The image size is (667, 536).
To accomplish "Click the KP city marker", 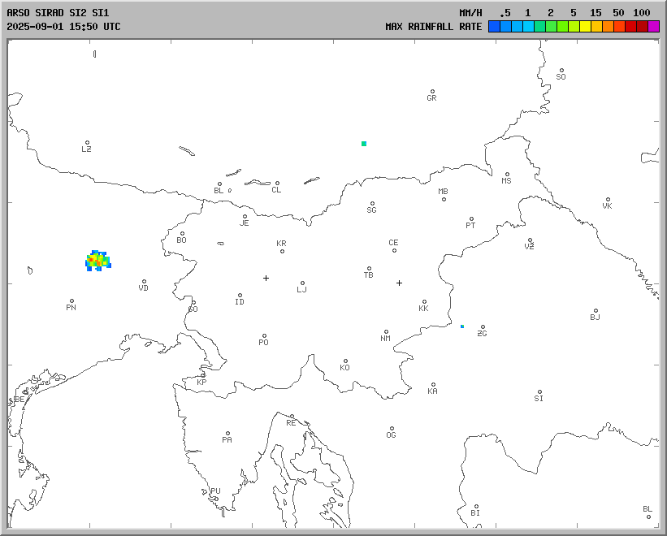I will pos(203,375).
